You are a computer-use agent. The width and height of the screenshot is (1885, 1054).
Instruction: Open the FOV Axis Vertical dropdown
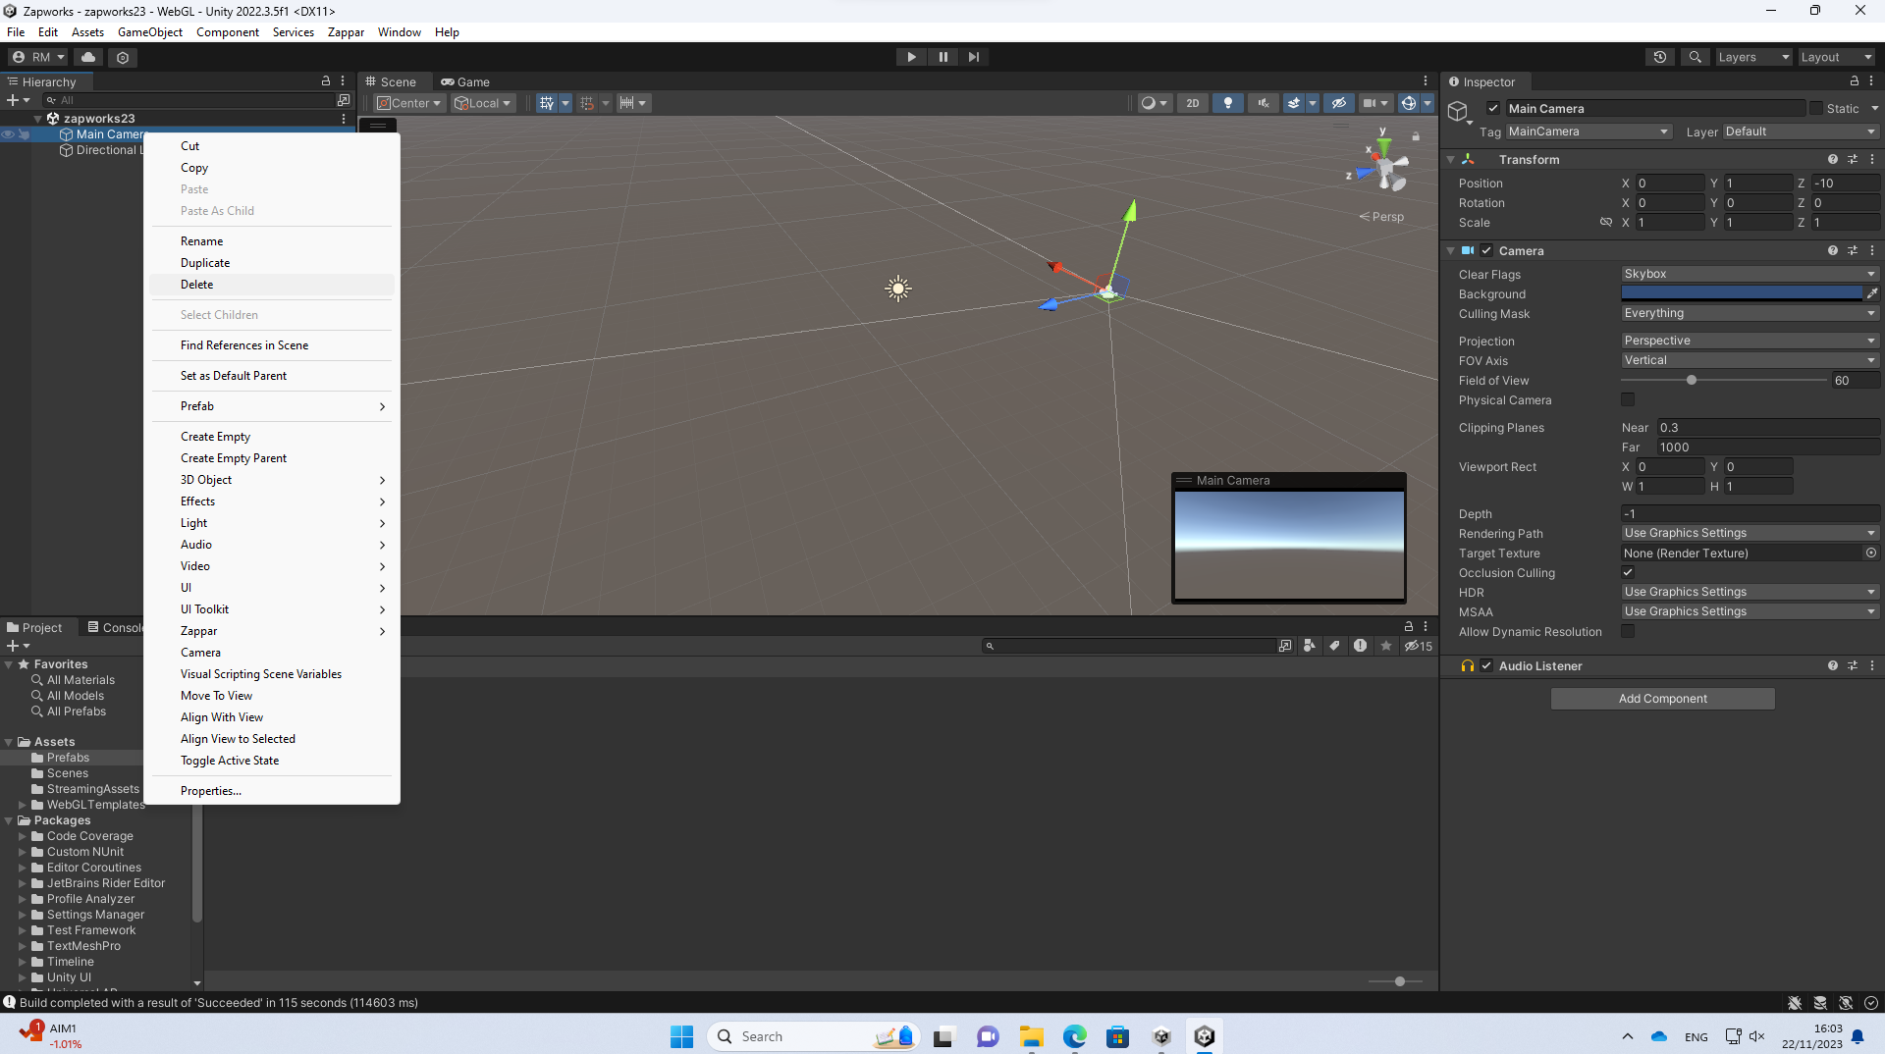1750,360
